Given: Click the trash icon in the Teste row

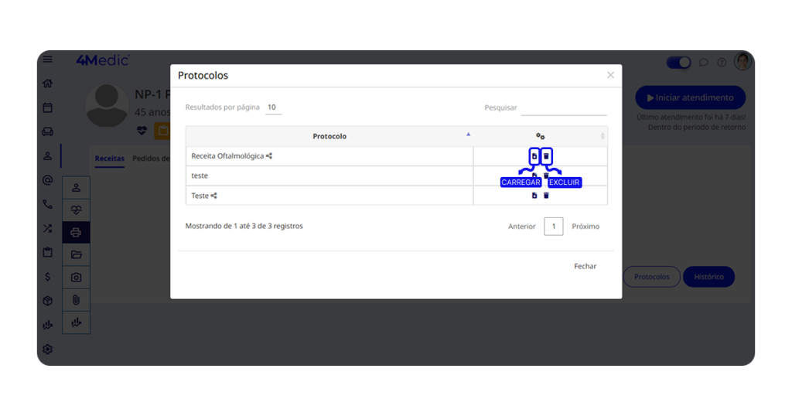Looking at the screenshot, I should click(546, 196).
